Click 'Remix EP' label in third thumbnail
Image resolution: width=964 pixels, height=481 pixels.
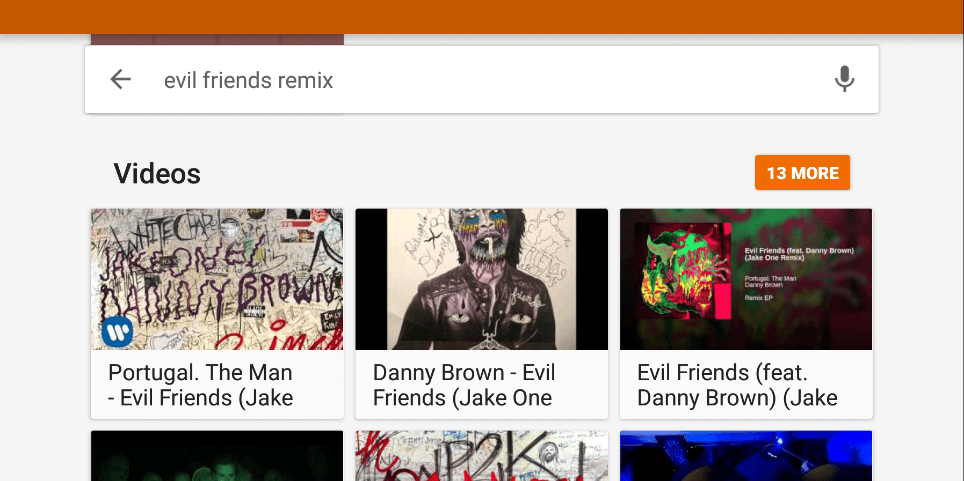pos(758,298)
